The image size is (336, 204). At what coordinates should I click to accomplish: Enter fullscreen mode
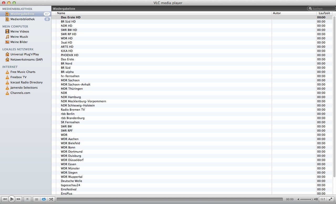tap(330, 199)
